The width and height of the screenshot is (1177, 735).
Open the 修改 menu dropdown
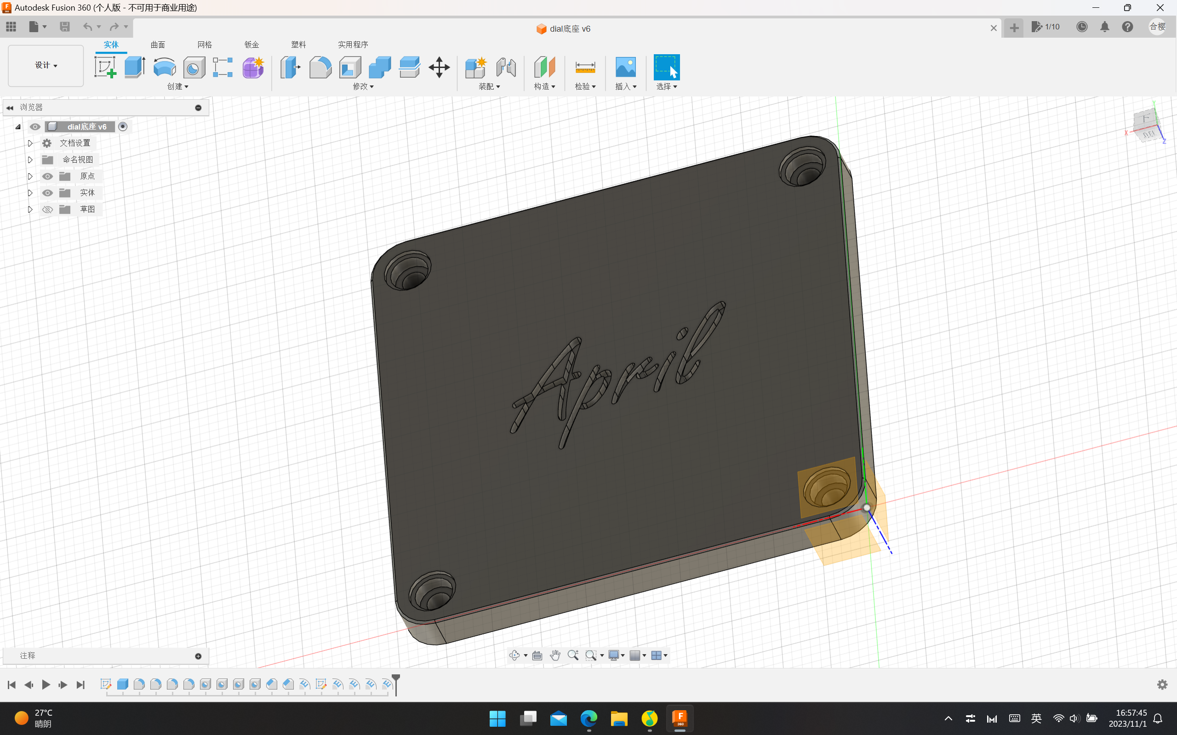pyautogui.click(x=363, y=86)
